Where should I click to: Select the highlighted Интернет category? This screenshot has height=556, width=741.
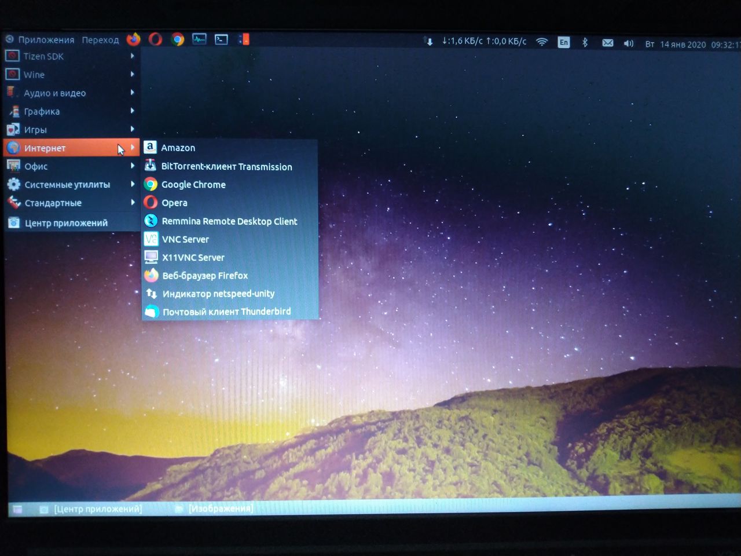(x=71, y=148)
